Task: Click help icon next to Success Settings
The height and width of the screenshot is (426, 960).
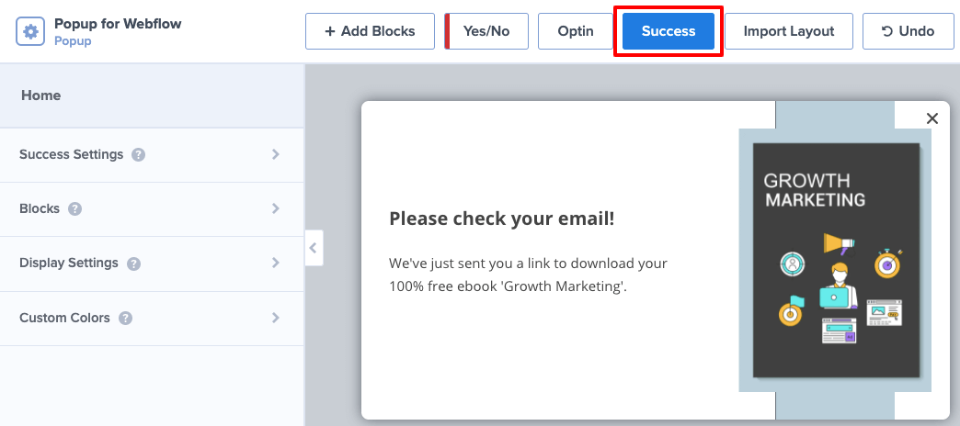Action: 138,154
